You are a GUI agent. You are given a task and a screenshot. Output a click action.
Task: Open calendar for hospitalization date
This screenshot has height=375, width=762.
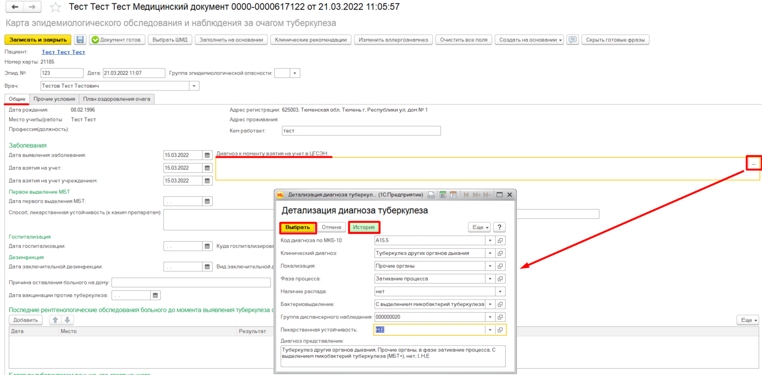coord(207,246)
